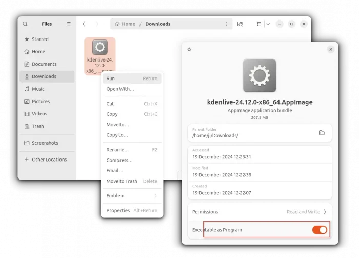Open the path bar three-dot menu
The image size is (359, 258).
[227, 24]
